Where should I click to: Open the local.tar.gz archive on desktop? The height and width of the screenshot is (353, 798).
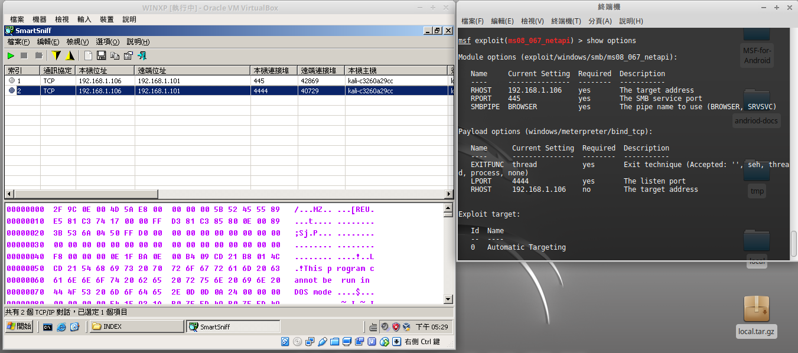757,317
